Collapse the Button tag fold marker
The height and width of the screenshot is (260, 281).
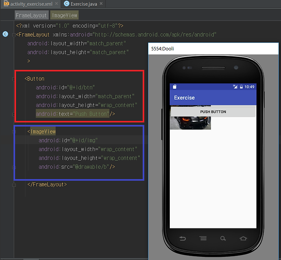13,79
